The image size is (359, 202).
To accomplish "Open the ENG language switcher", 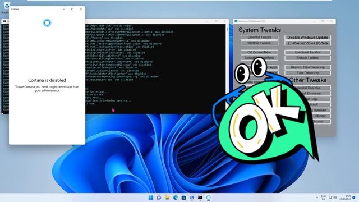I will pos(323,198).
